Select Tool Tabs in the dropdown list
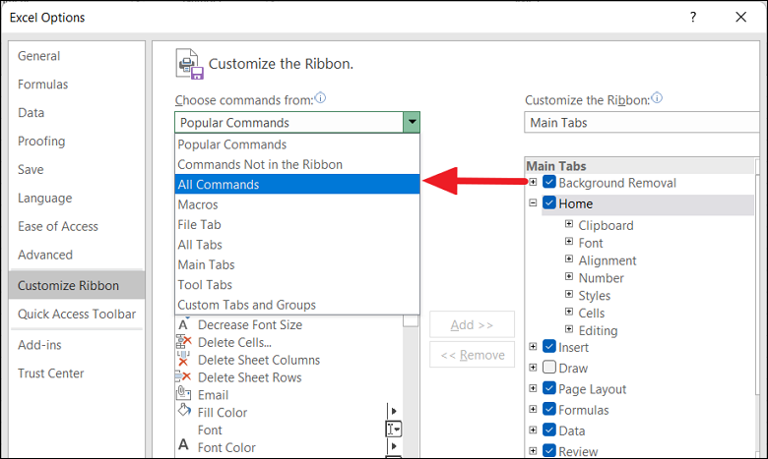The image size is (768, 459). [x=297, y=284]
